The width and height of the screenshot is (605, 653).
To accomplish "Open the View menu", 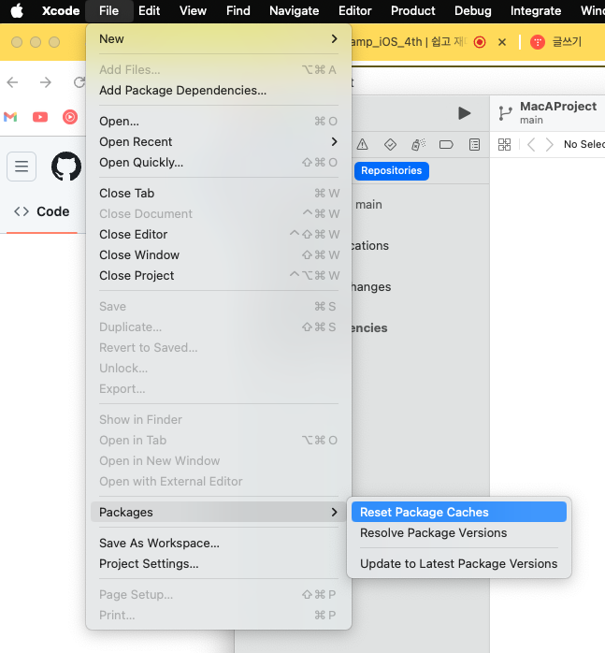I will point(193,11).
